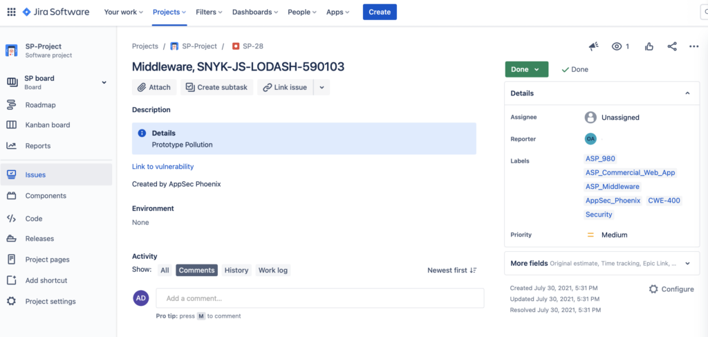Open the Filters menu
The height and width of the screenshot is (337, 708).
pos(209,12)
